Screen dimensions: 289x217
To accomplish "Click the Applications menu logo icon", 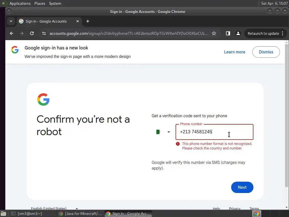I will (5, 3).
